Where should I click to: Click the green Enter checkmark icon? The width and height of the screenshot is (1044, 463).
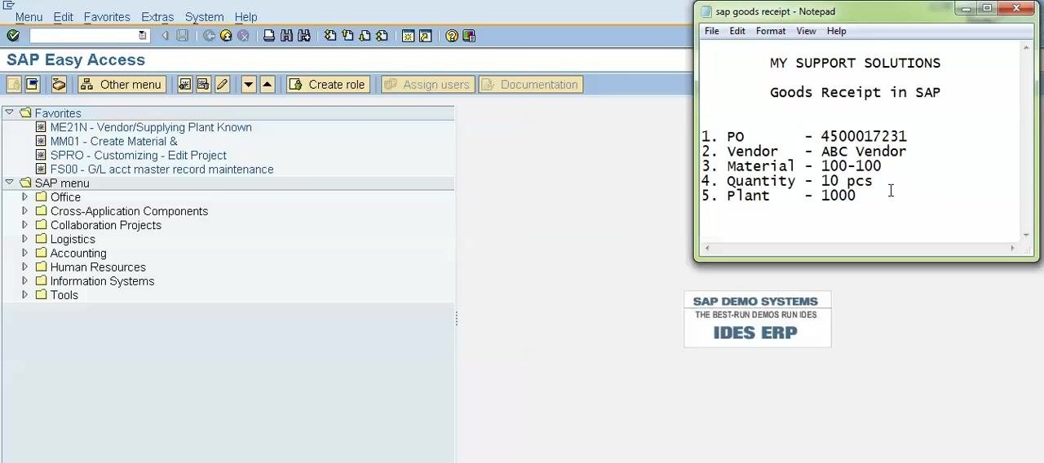[13, 36]
